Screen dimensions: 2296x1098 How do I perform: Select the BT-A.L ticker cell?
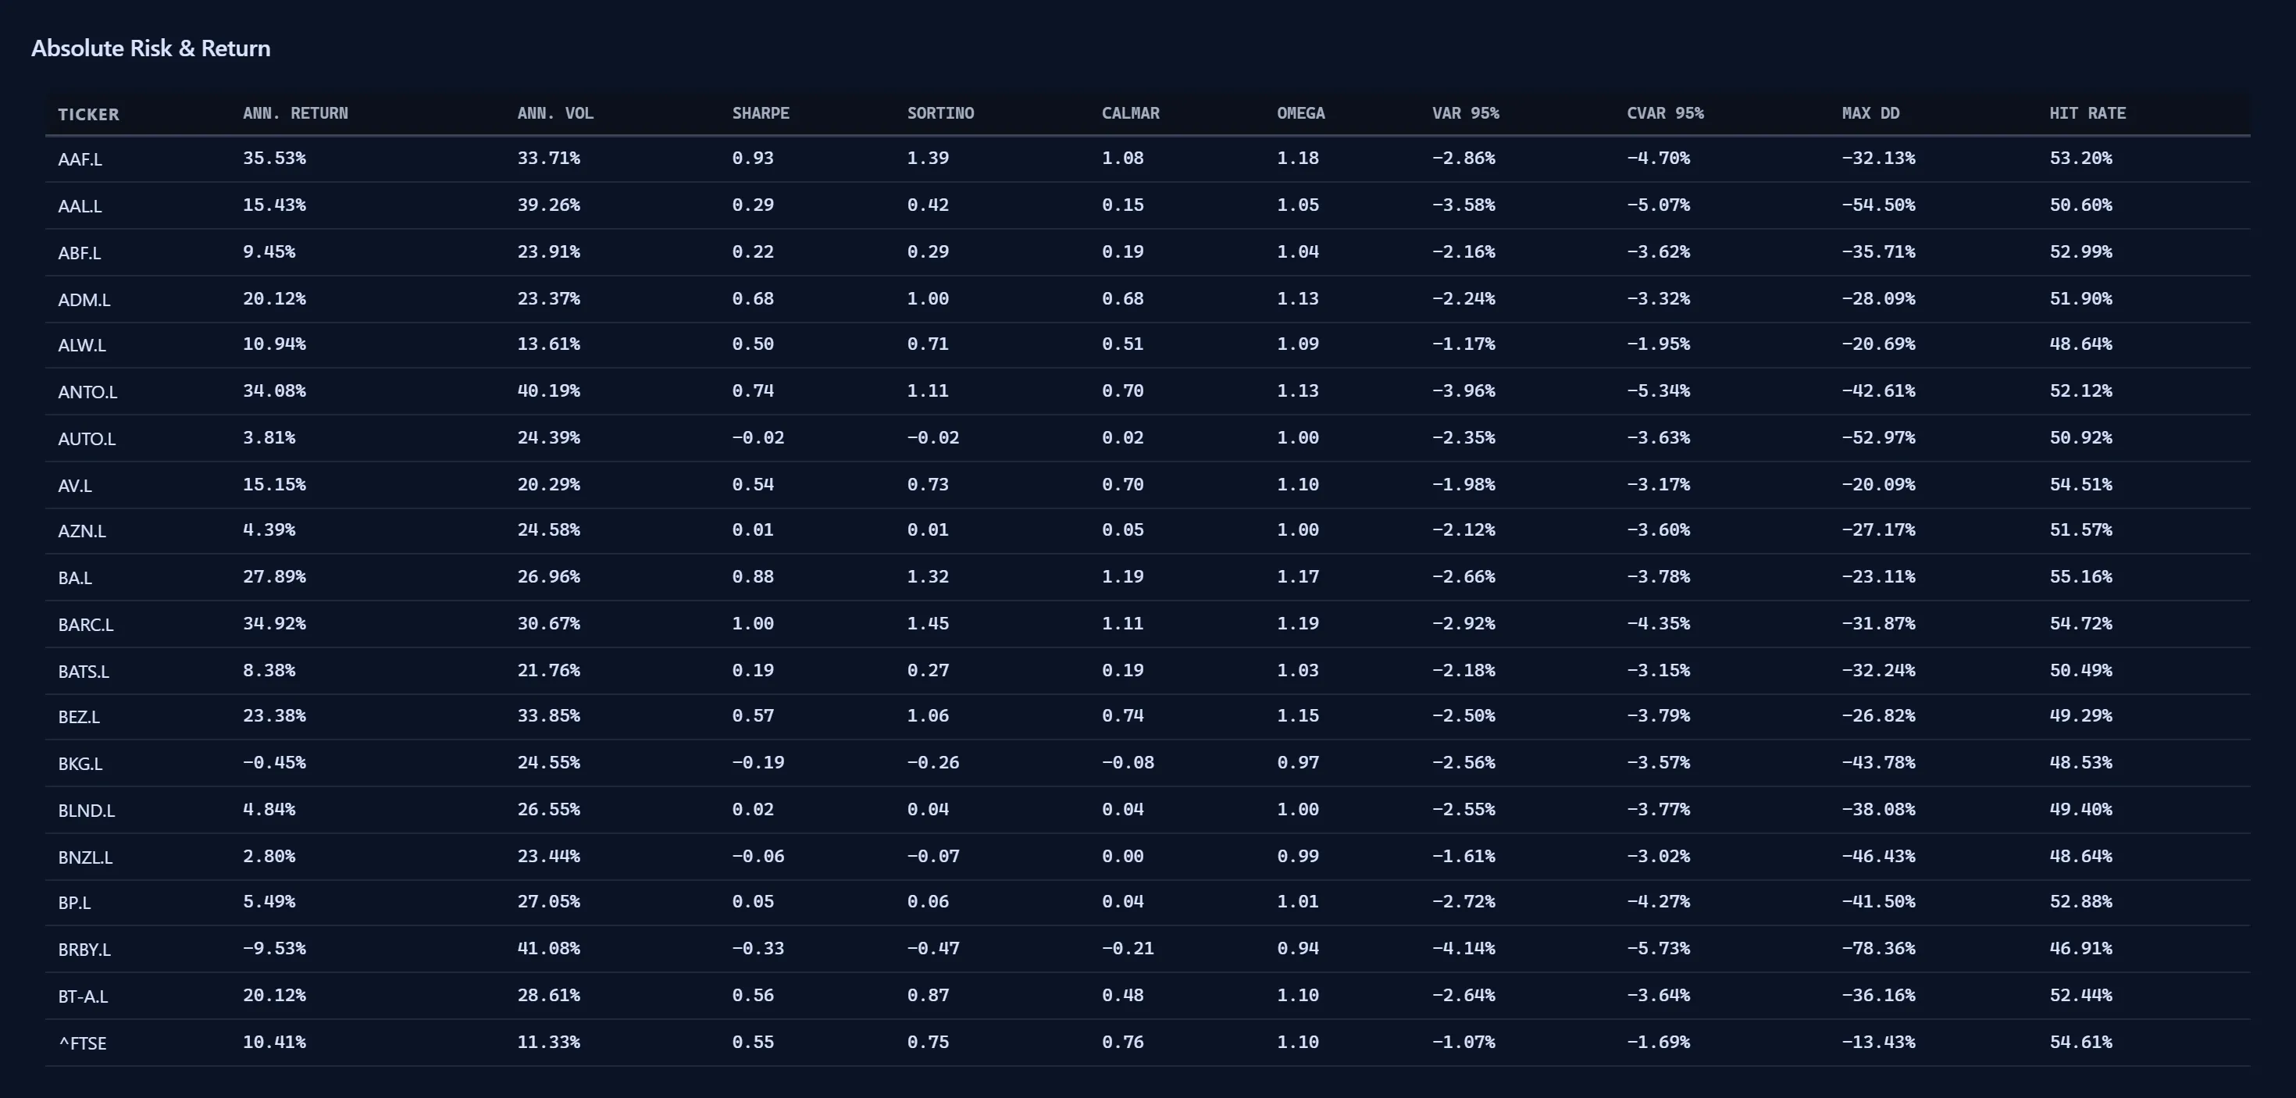[83, 996]
